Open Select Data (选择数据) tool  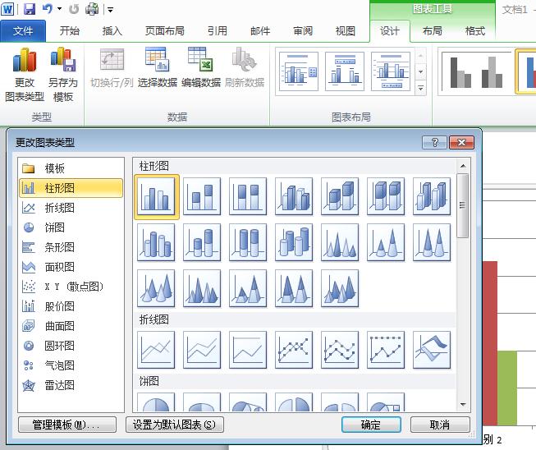point(158,68)
